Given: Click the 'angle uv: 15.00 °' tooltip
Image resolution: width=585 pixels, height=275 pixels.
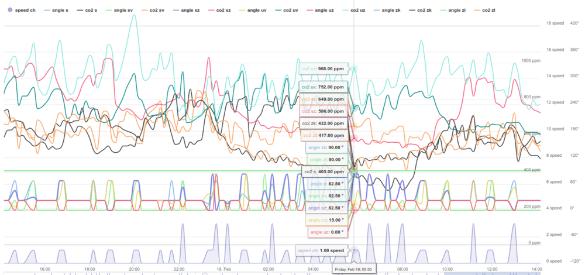Looking at the screenshot, I should (x=326, y=220).
